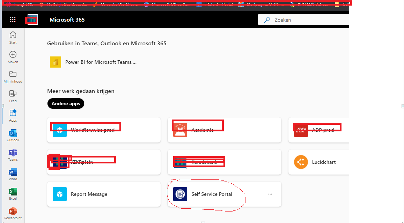Screen dimensions: 404x223
Task: Select Apps in the left sidebar
Action: point(13,116)
